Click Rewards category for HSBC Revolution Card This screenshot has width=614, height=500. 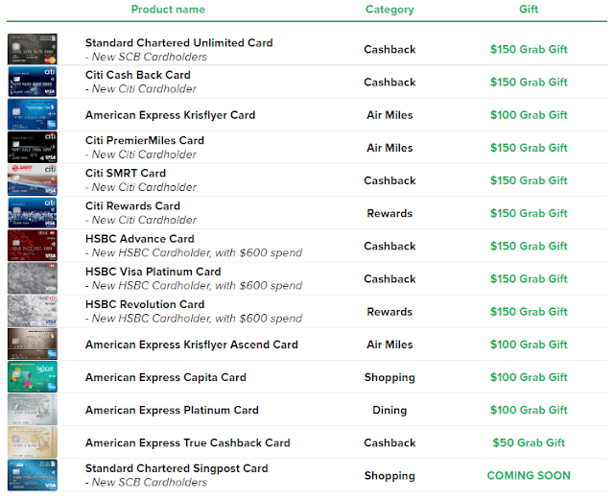coord(390,312)
